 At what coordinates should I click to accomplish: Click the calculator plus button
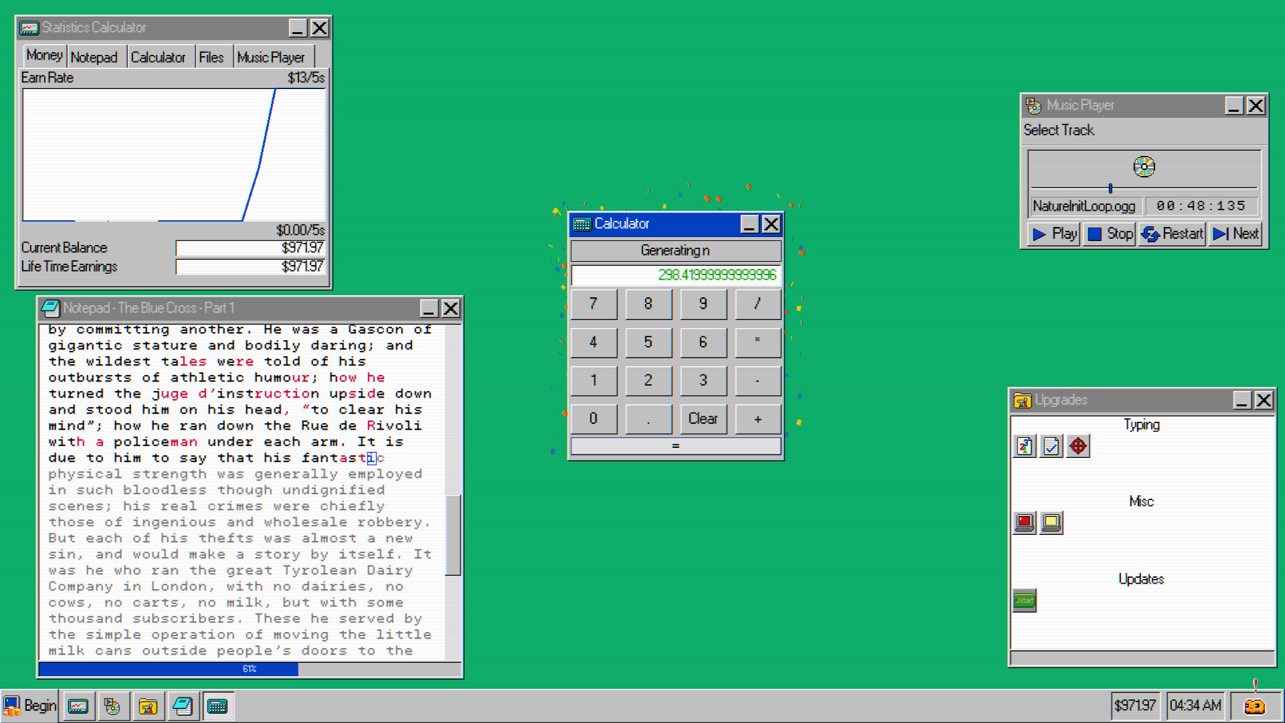pyautogui.click(x=758, y=419)
